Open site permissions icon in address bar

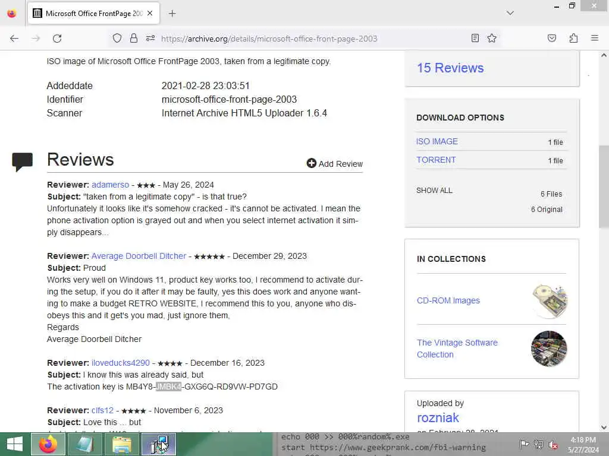click(150, 38)
